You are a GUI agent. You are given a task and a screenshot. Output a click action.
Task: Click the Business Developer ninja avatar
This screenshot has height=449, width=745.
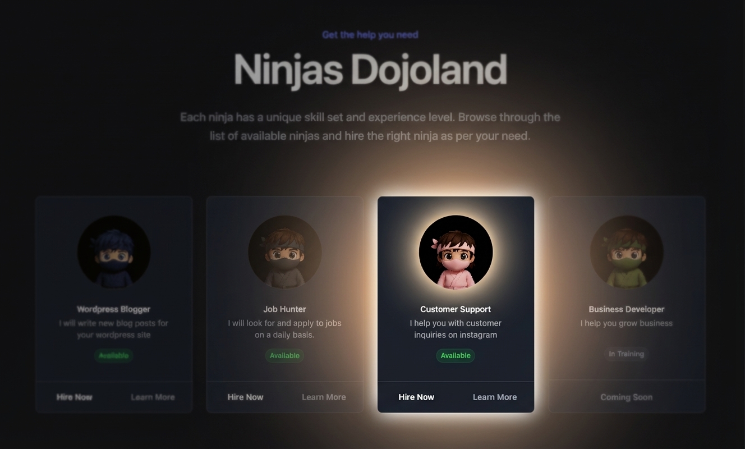(x=627, y=252)
